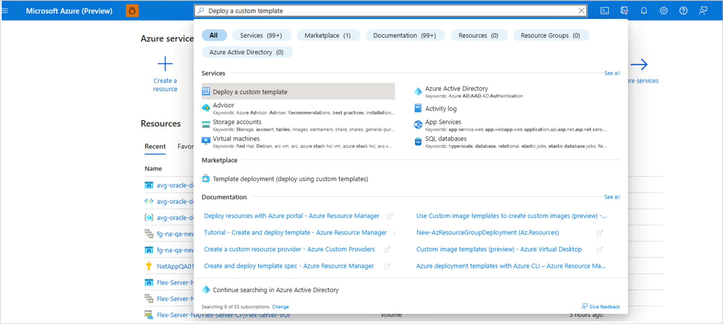Open New-AzResourceGroupDeployment doc link
This screenshot has height=324, width=723.
[488, 232]
